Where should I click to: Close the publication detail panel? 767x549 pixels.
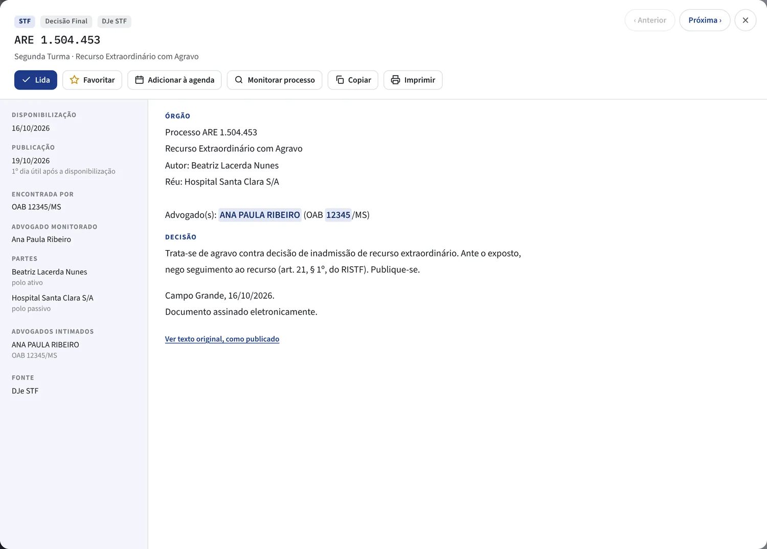(746, 20)
